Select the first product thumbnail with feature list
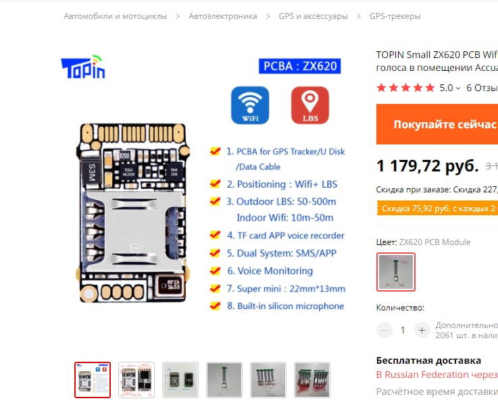The height and width of the screenshot is (409, 498). point(93,380)
